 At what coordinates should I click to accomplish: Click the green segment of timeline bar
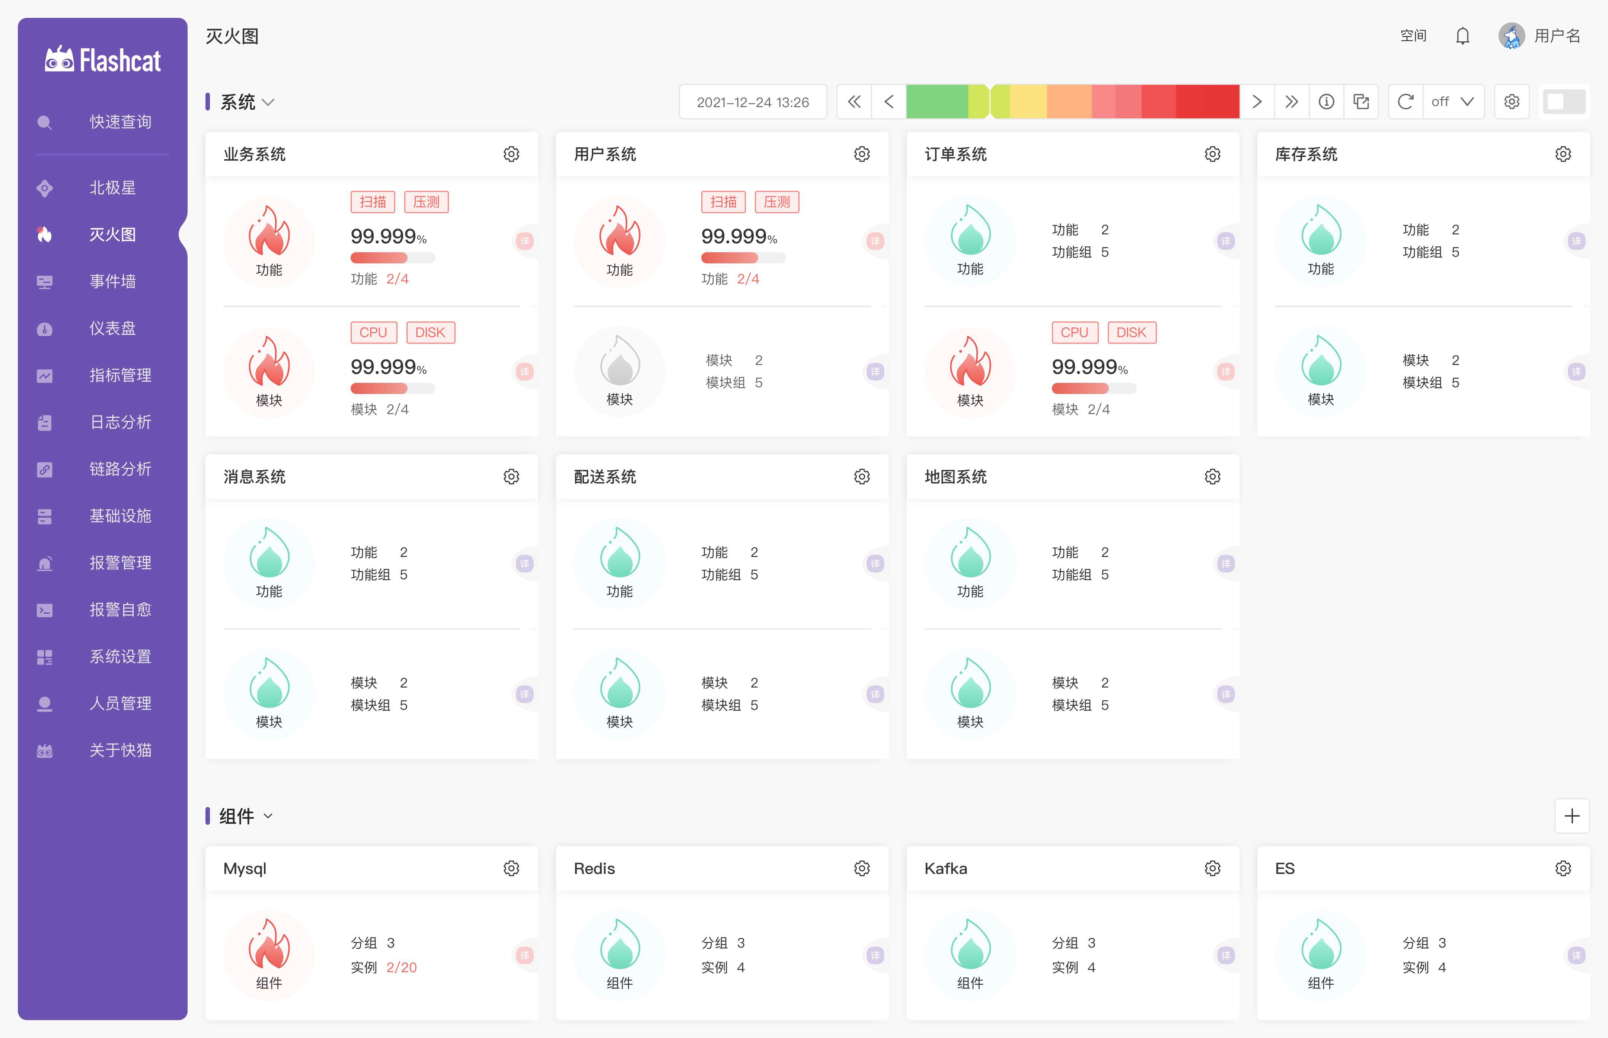pos(937,102)
